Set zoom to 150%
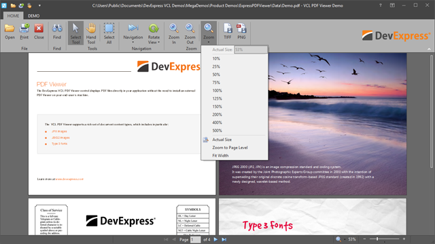The width and height of the screenshot is (435, 244). click(x=234, y=107)
